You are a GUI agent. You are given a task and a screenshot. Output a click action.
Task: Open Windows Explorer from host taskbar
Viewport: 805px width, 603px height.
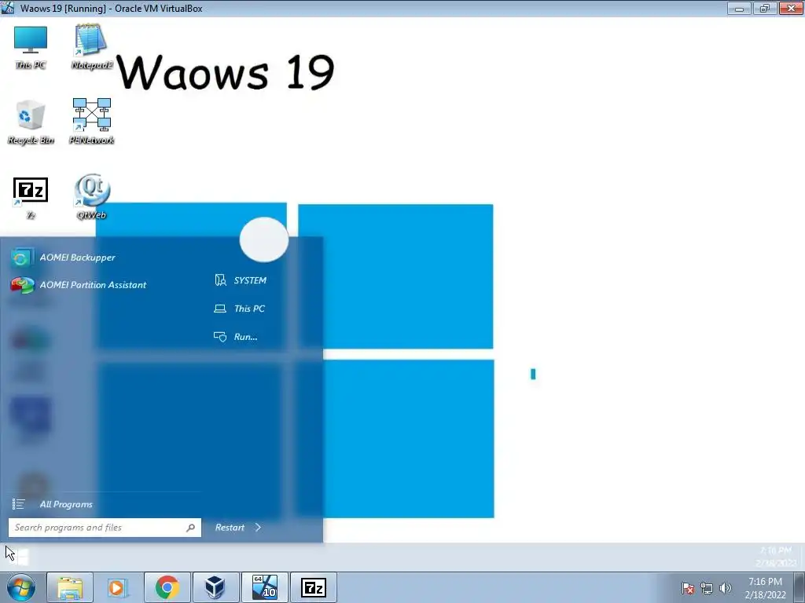pyautogui.click(x=70, y=587)
